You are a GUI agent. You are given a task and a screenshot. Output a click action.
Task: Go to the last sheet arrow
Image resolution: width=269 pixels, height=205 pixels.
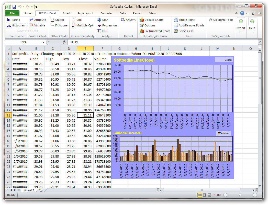click(18, 190)
